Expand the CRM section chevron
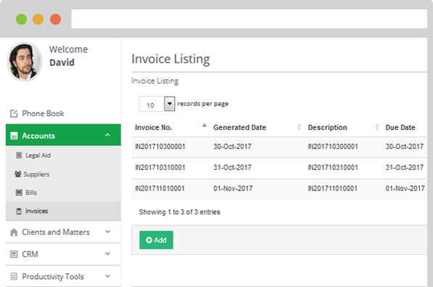 pyautogui.click(x=107, y=254)
